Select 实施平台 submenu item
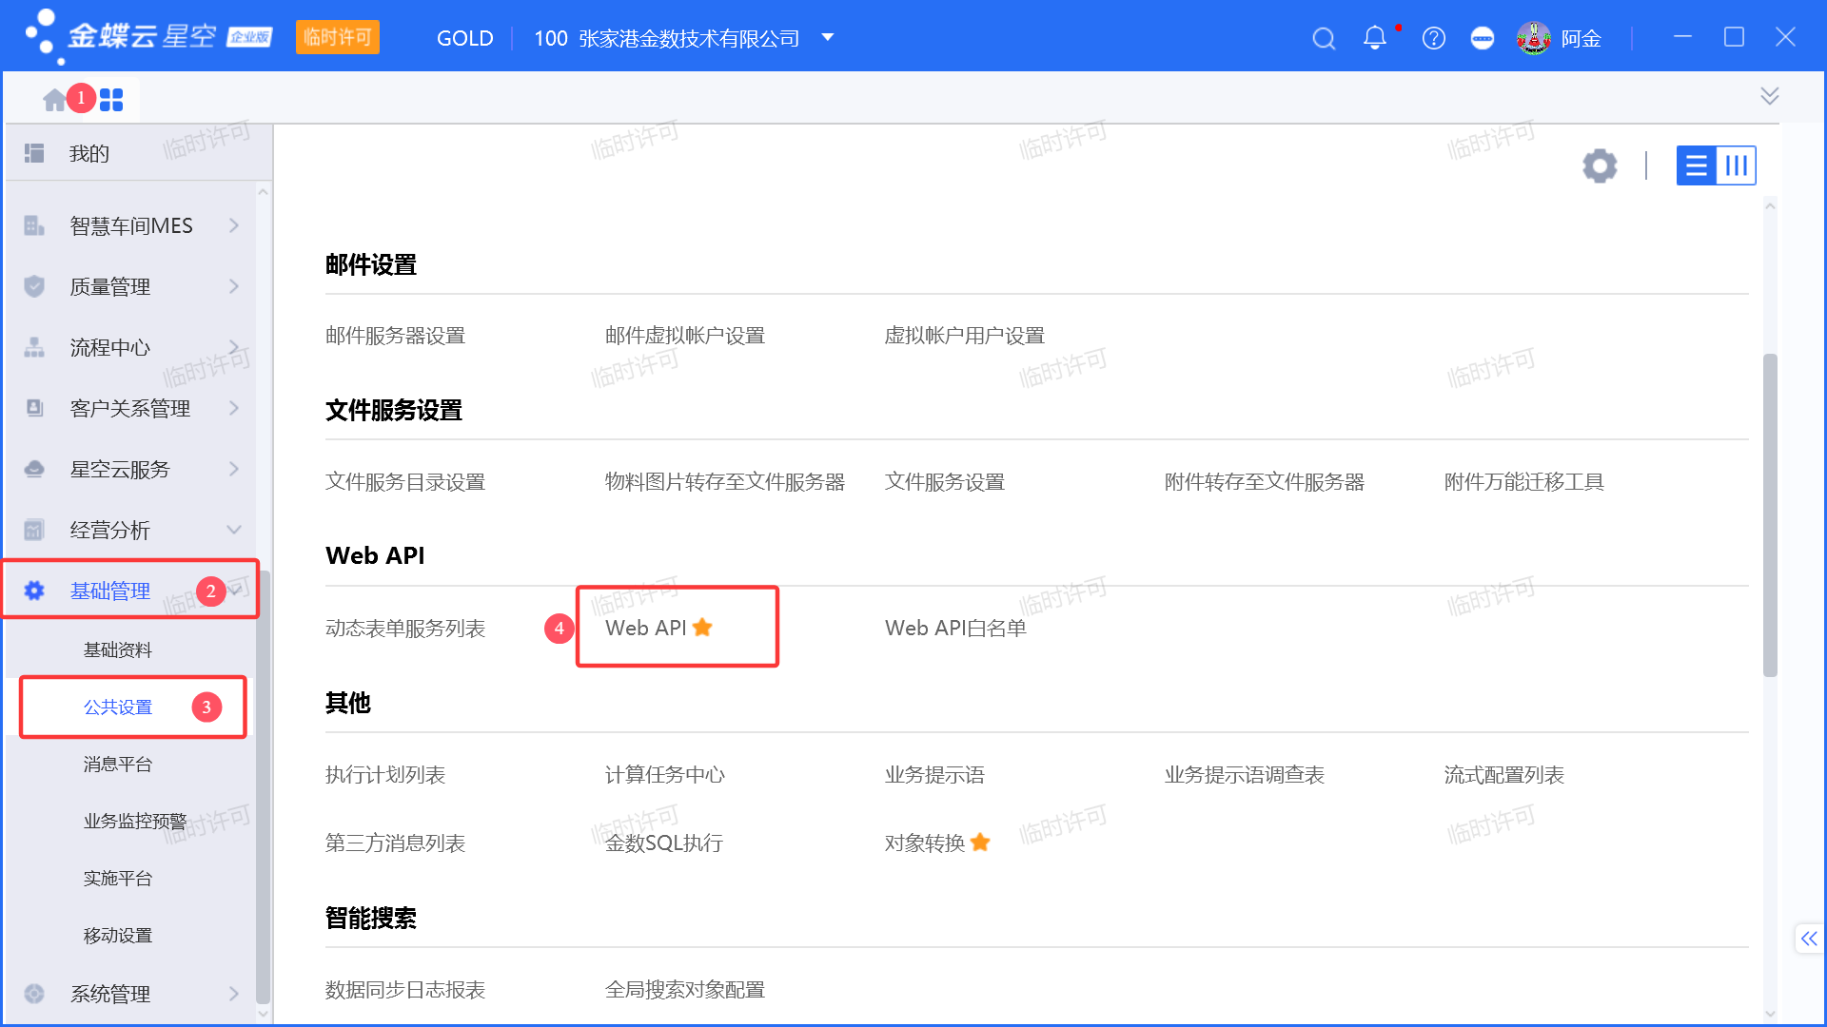1827x1027 pixels. (x=118, y=879)
